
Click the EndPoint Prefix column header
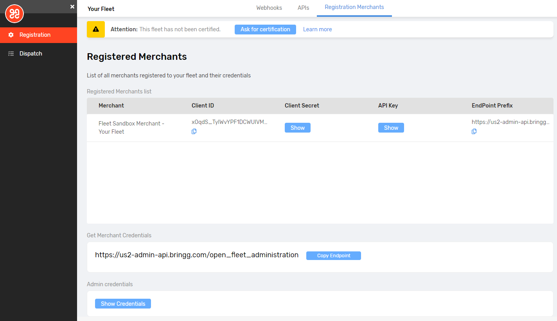(492, 106)
